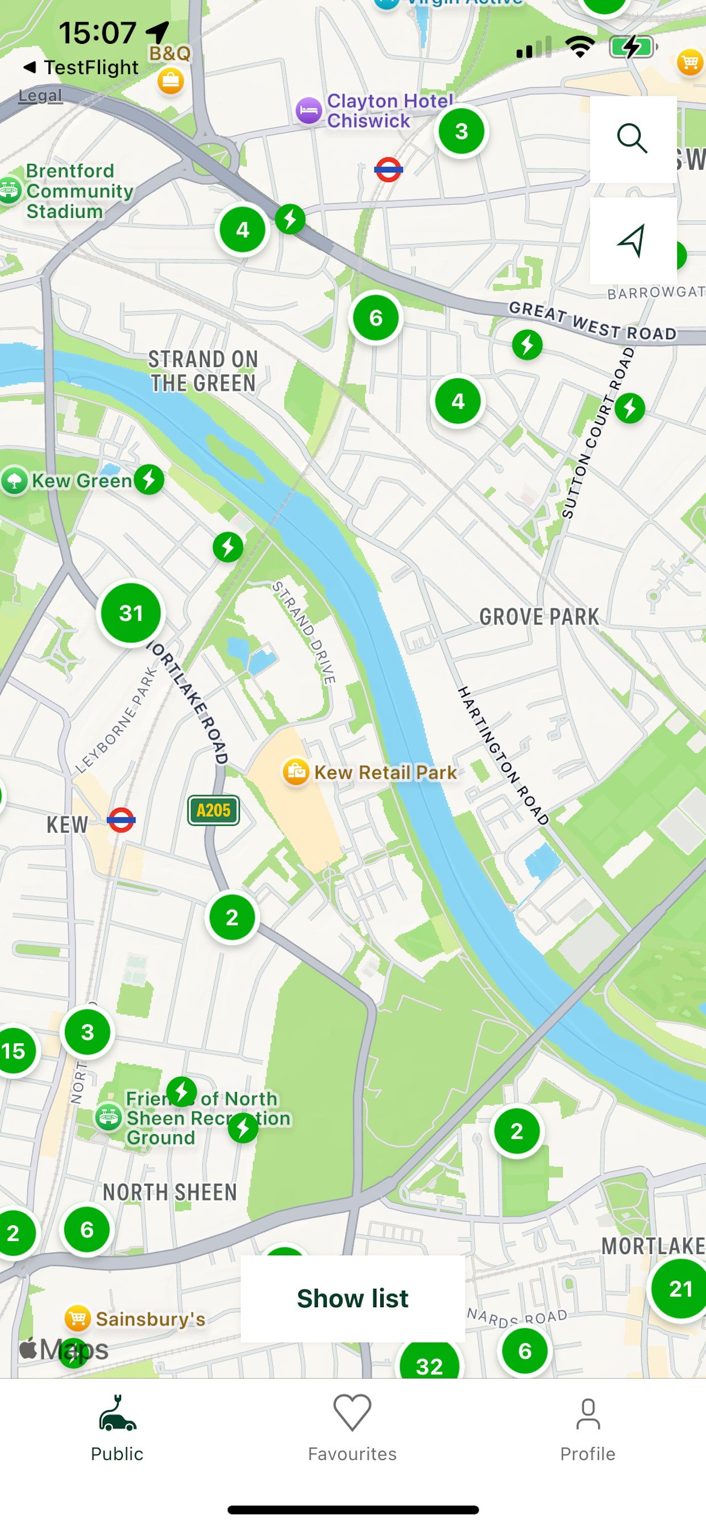The image size is (706, 1529).
Task: Show the charger list
Action: pyautogui.click(x=353, y=1299)
